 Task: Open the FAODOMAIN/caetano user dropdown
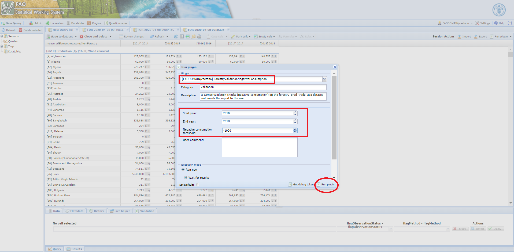coord(472,23)
